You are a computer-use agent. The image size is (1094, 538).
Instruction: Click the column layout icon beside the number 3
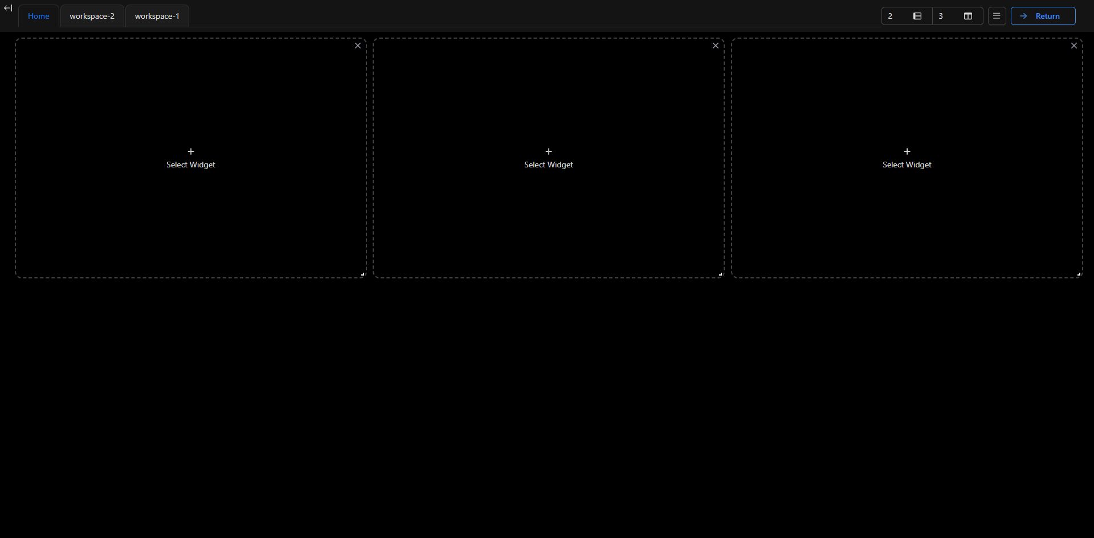(x=968, y=16)
